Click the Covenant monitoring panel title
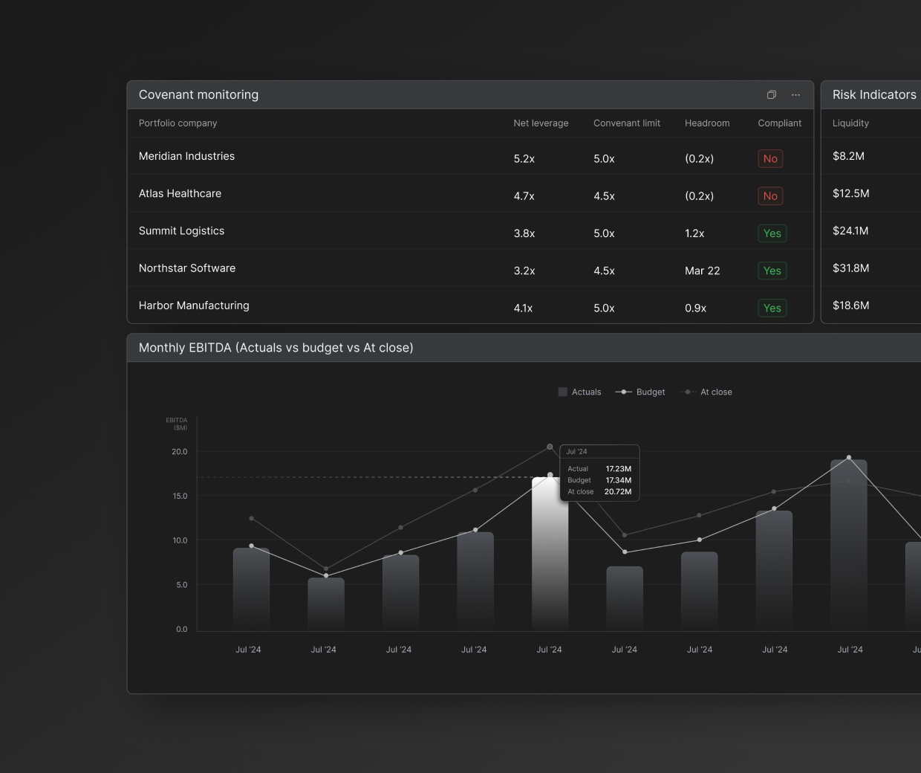Image resolution: width=921 pixels, height=773 pixels. (x=198, y=94)
